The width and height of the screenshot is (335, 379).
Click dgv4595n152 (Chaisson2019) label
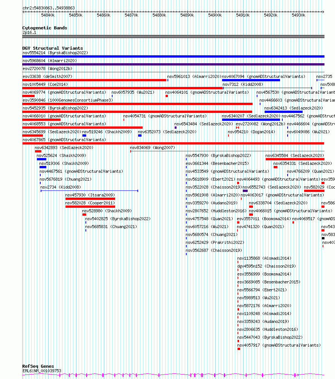click(x=266, y=266)
